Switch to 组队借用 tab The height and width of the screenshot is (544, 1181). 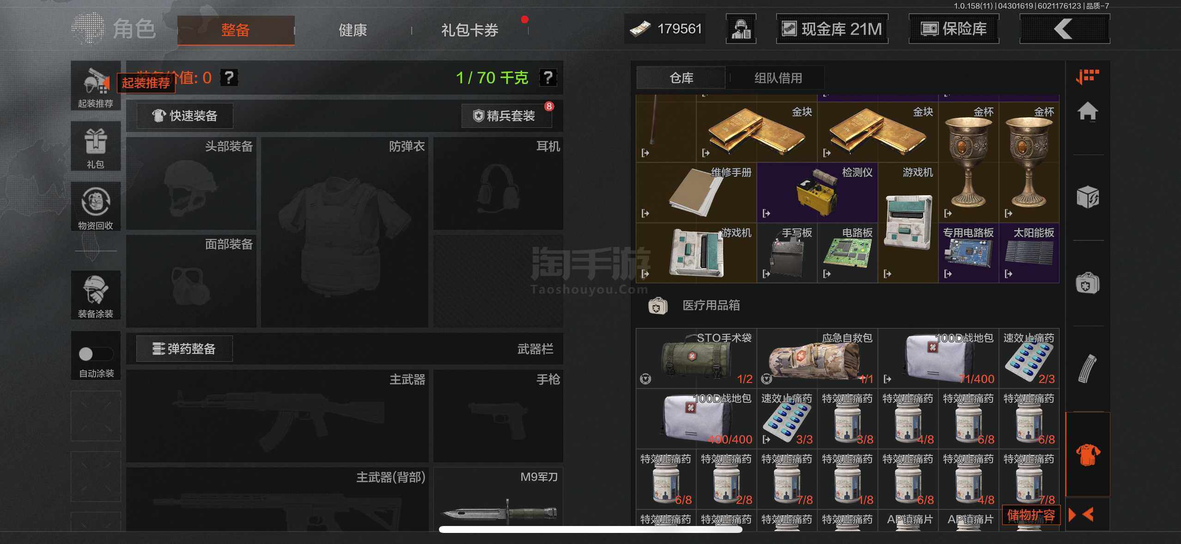[x=778, y=78]
